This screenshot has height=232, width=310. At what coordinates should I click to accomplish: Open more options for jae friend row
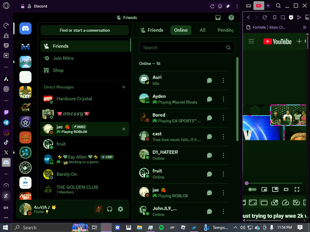click(x=223, y=192)
